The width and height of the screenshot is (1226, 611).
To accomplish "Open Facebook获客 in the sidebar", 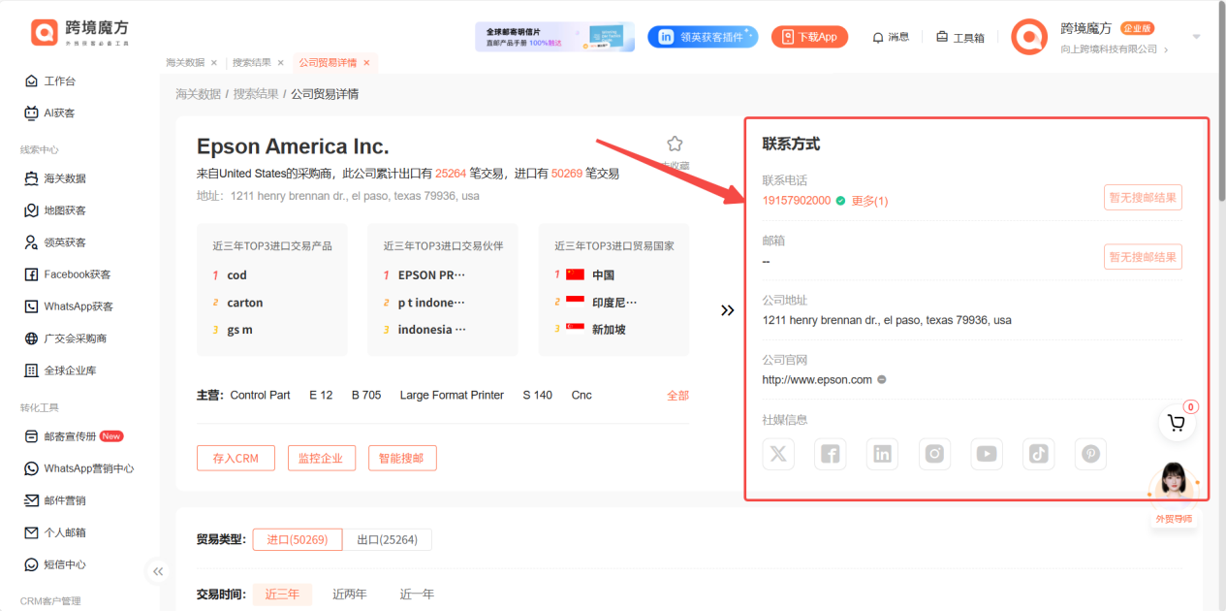I will click(x=67, y=274).
